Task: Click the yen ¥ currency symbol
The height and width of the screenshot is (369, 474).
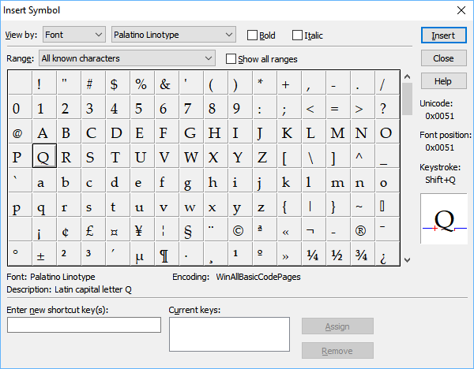Action: pyautogui.click(x=139, y=231)
